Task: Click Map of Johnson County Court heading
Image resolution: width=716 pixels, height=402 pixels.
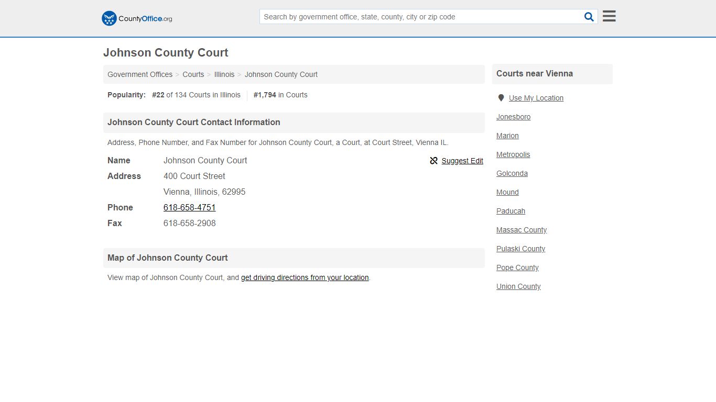Action: tap(168, 258)
